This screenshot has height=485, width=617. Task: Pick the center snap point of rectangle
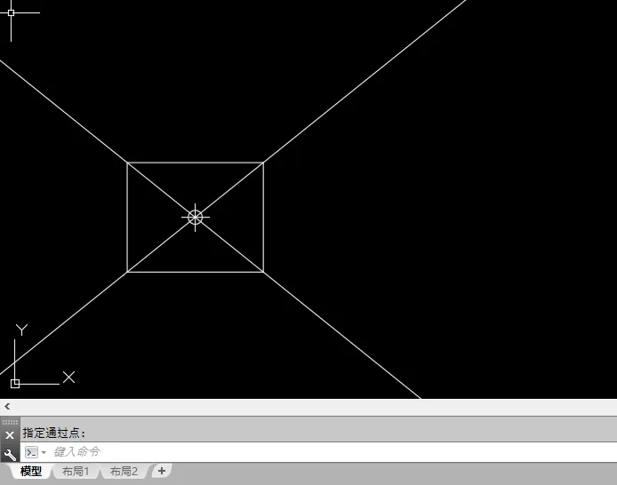pos(196,217)
